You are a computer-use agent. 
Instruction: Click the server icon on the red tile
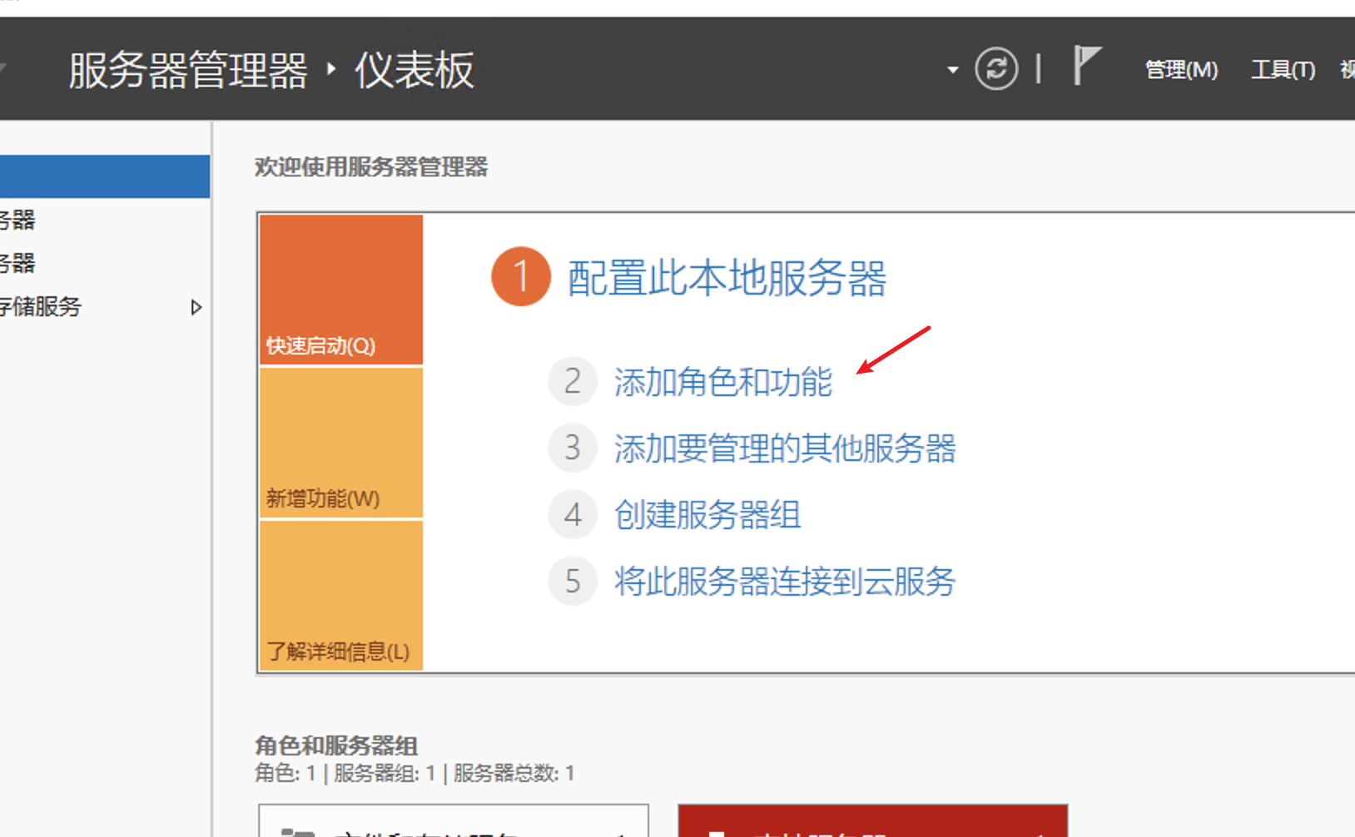coord(716,831)
